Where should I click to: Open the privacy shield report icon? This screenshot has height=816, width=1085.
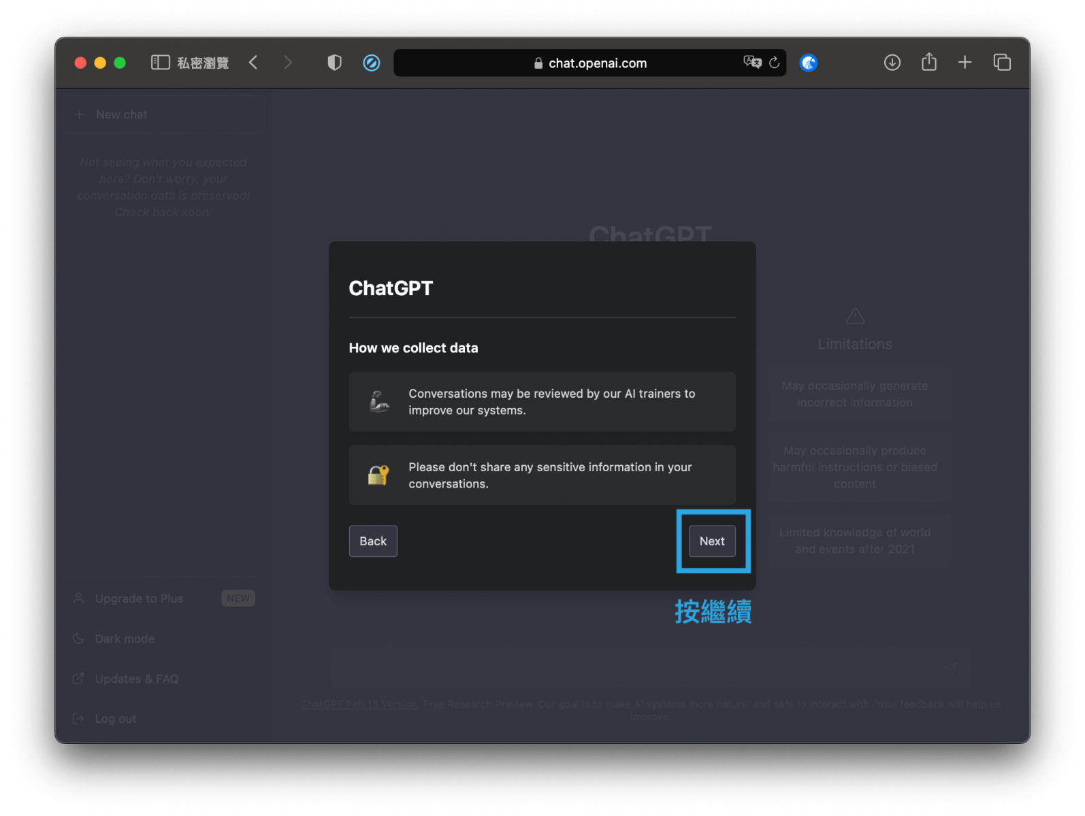coord(334,63)
